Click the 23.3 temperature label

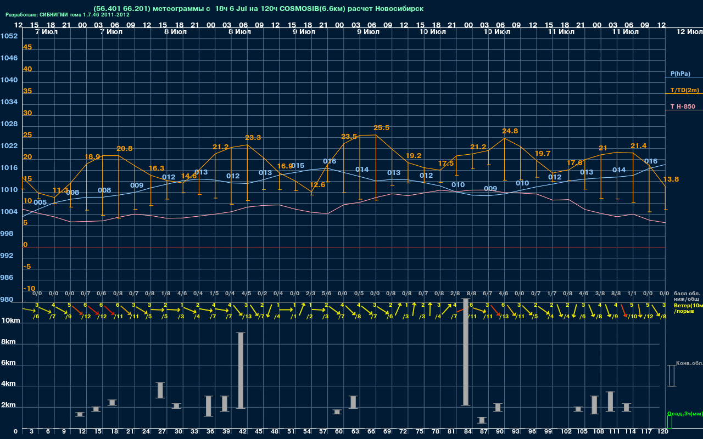click(x=253, y=138)
